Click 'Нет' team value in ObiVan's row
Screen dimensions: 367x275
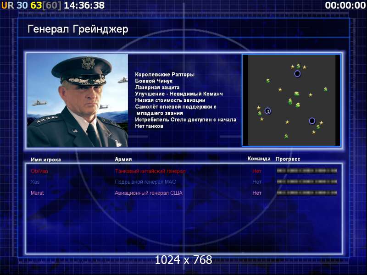pyautogui.click(x=257, y=171)
